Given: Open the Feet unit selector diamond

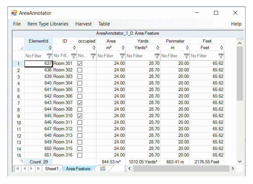Looking at the screenshot, I should [221, 47].
